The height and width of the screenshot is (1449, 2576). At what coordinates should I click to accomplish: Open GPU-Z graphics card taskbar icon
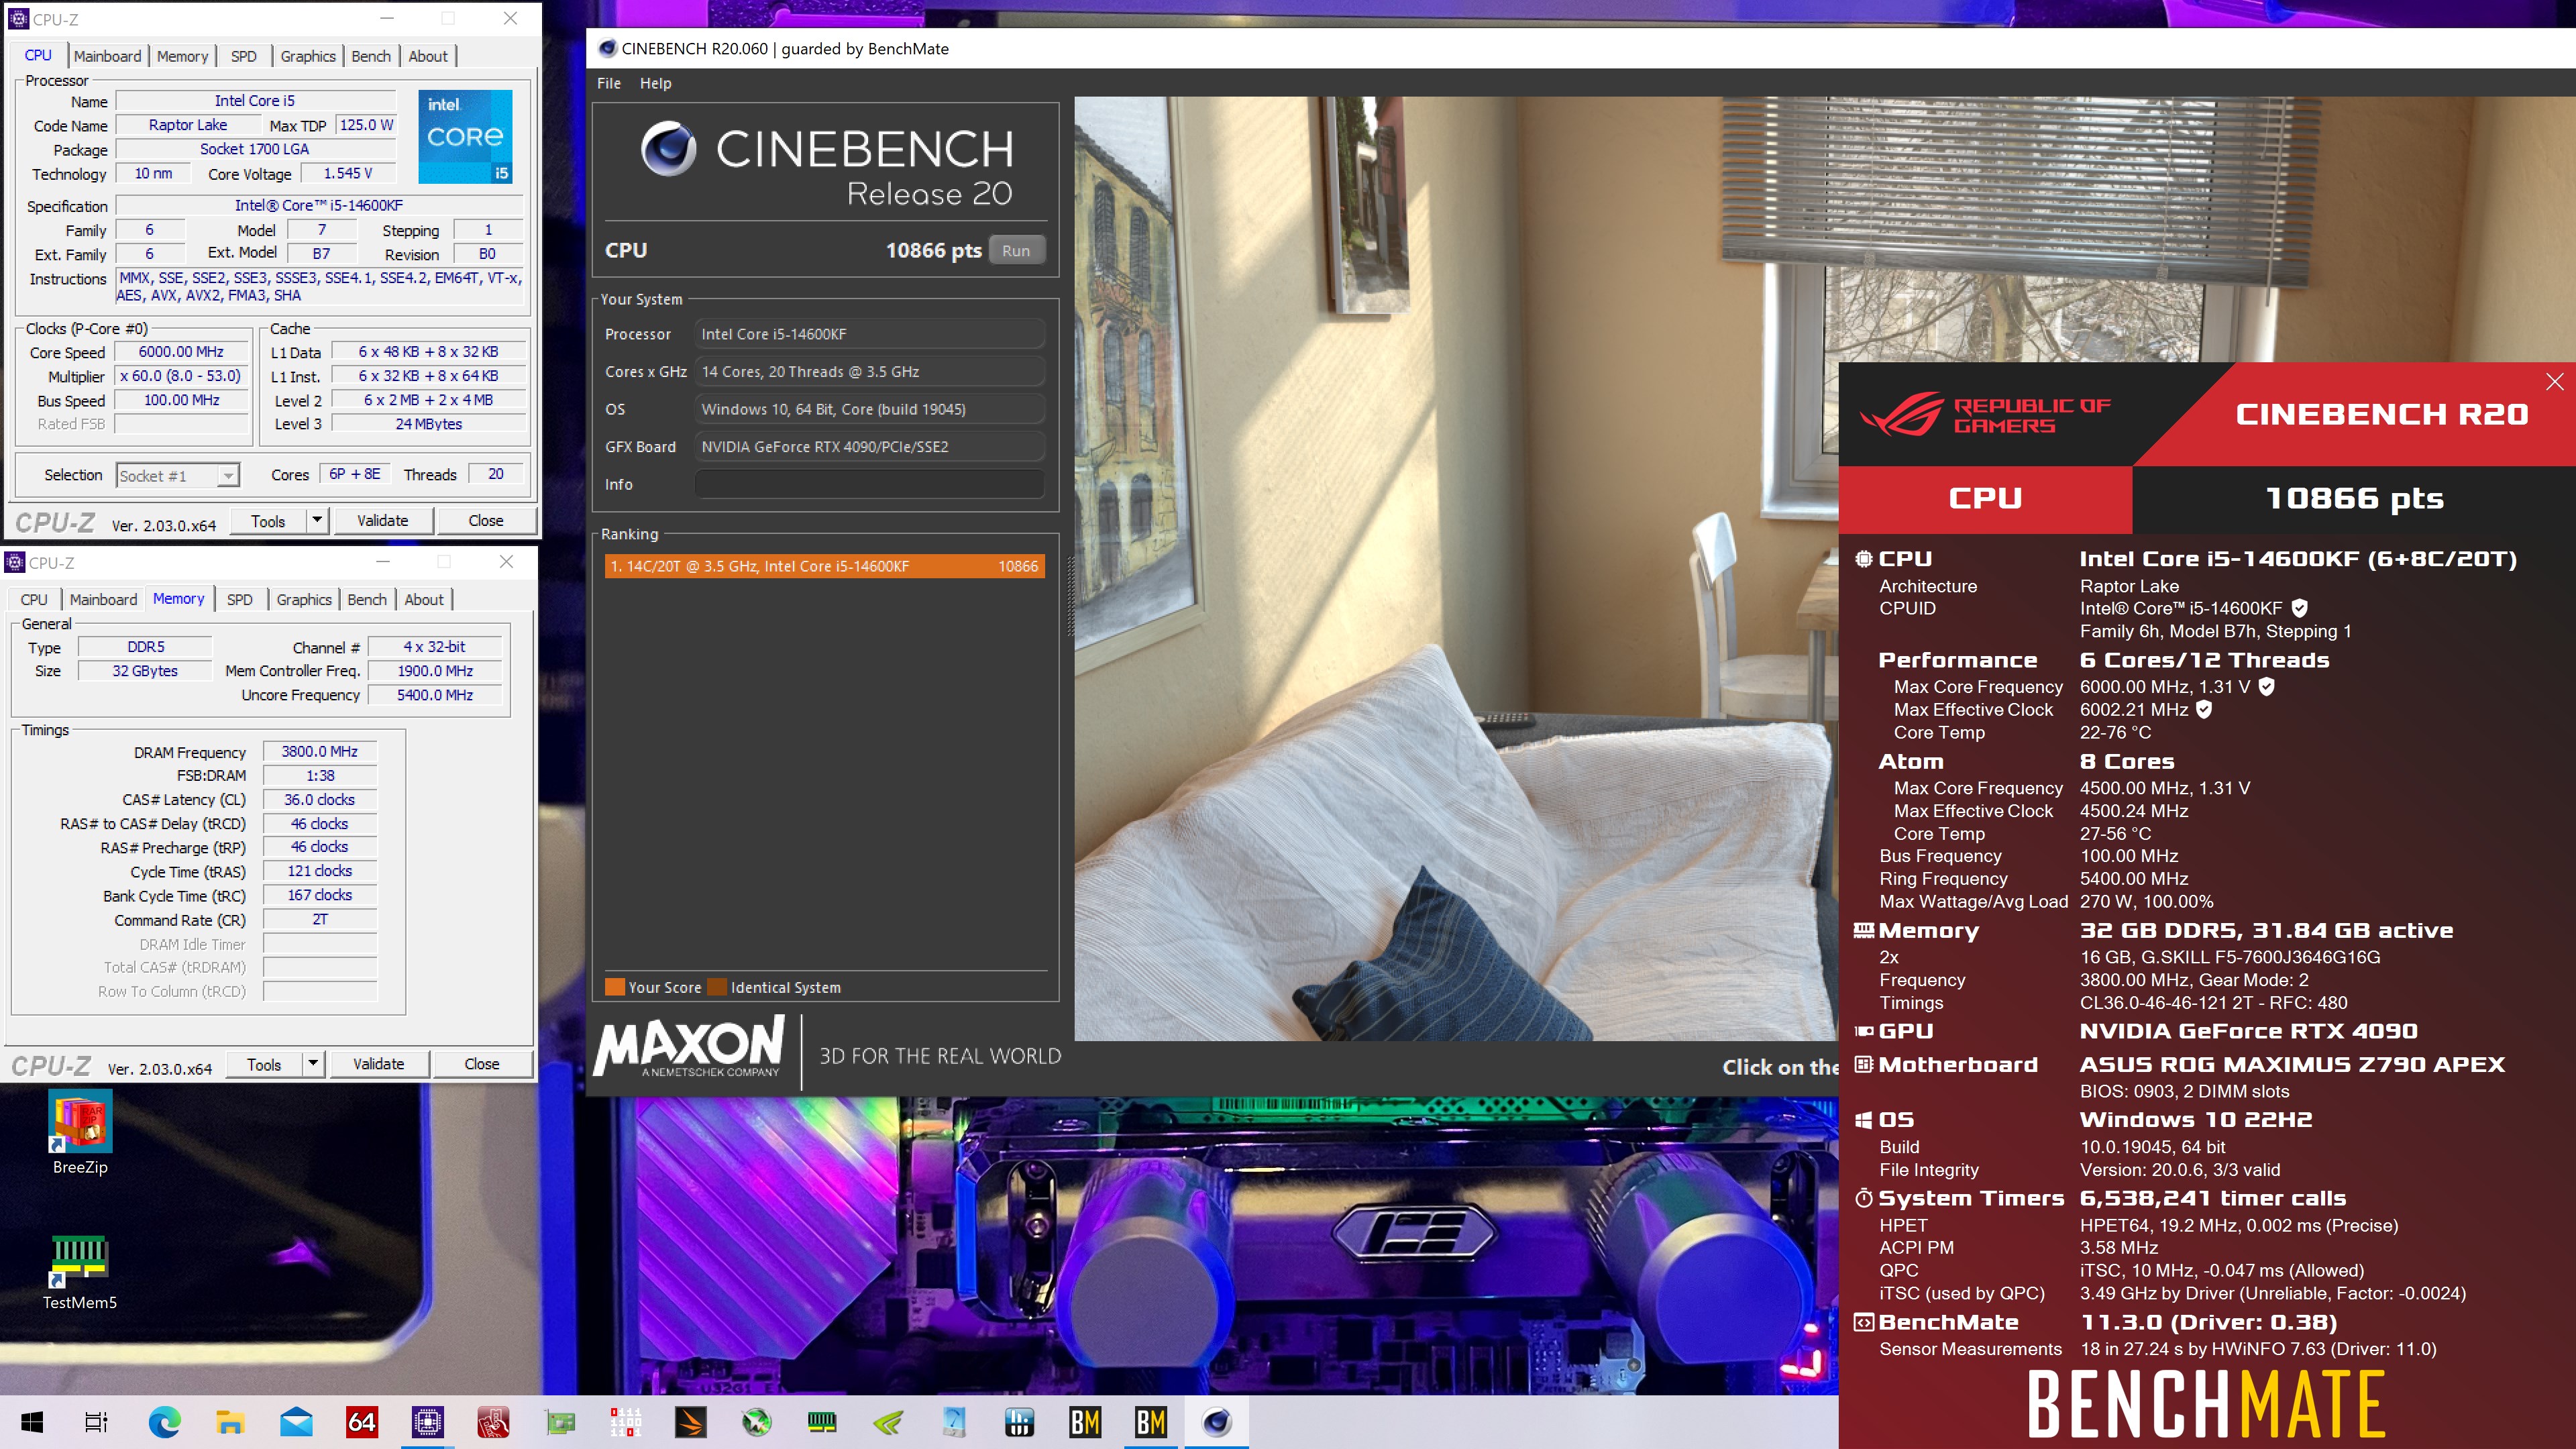[x=560, y=1421]
